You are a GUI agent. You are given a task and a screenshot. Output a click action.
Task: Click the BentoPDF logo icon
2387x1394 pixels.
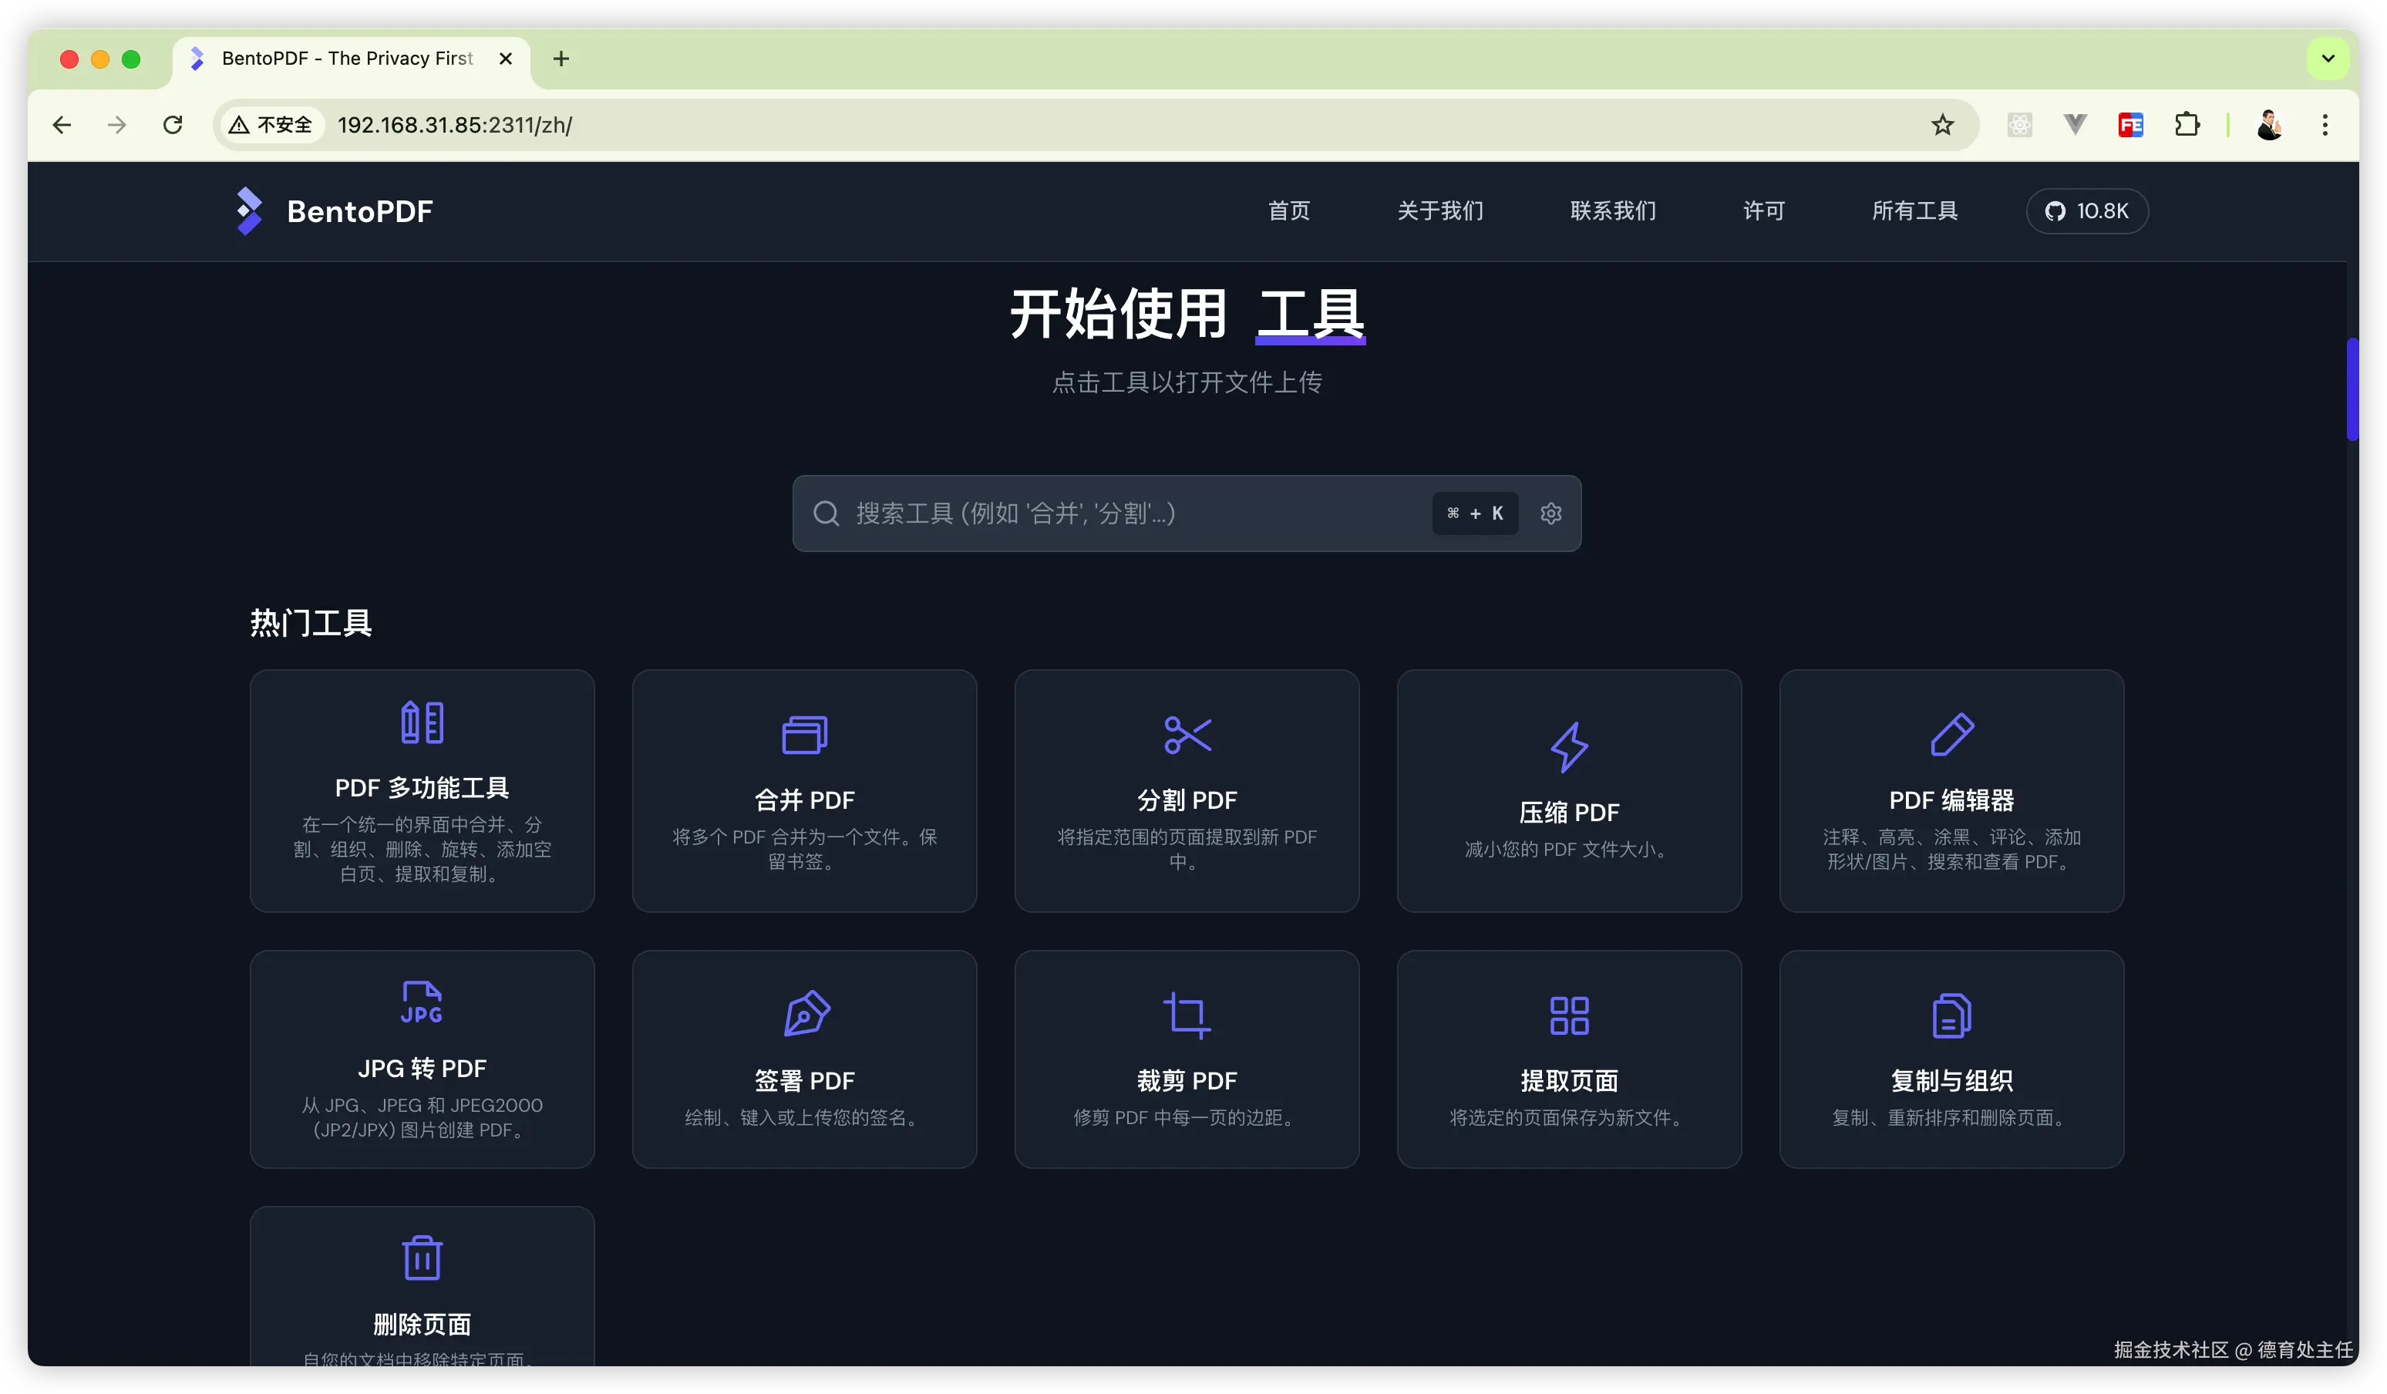(x=248, y=210)
